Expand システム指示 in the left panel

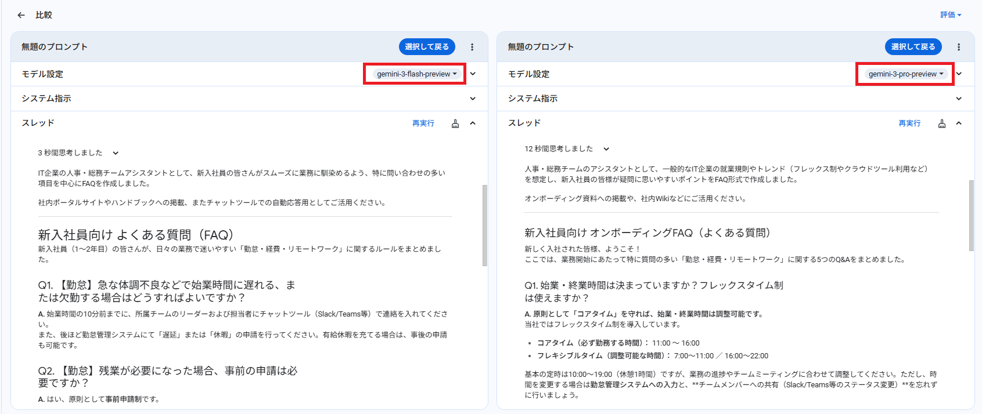click(x=473, y=99)
